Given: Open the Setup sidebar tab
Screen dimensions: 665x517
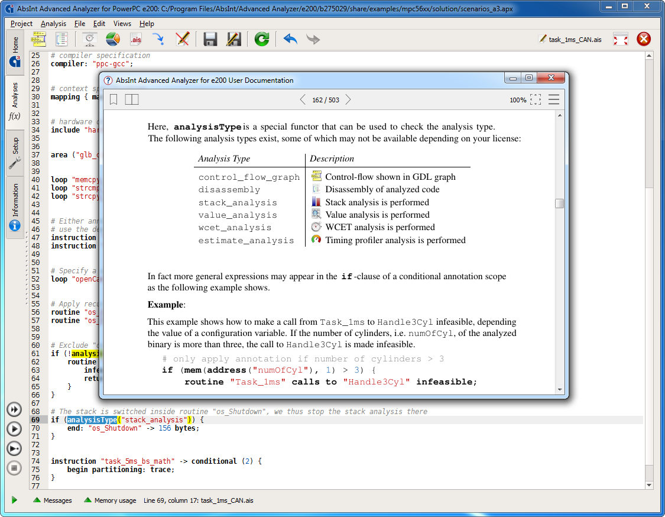Looking at the screenshot, I should [15, 152].
